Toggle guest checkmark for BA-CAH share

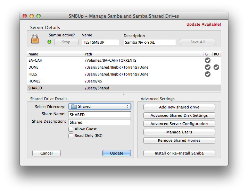tap(207, 60)
